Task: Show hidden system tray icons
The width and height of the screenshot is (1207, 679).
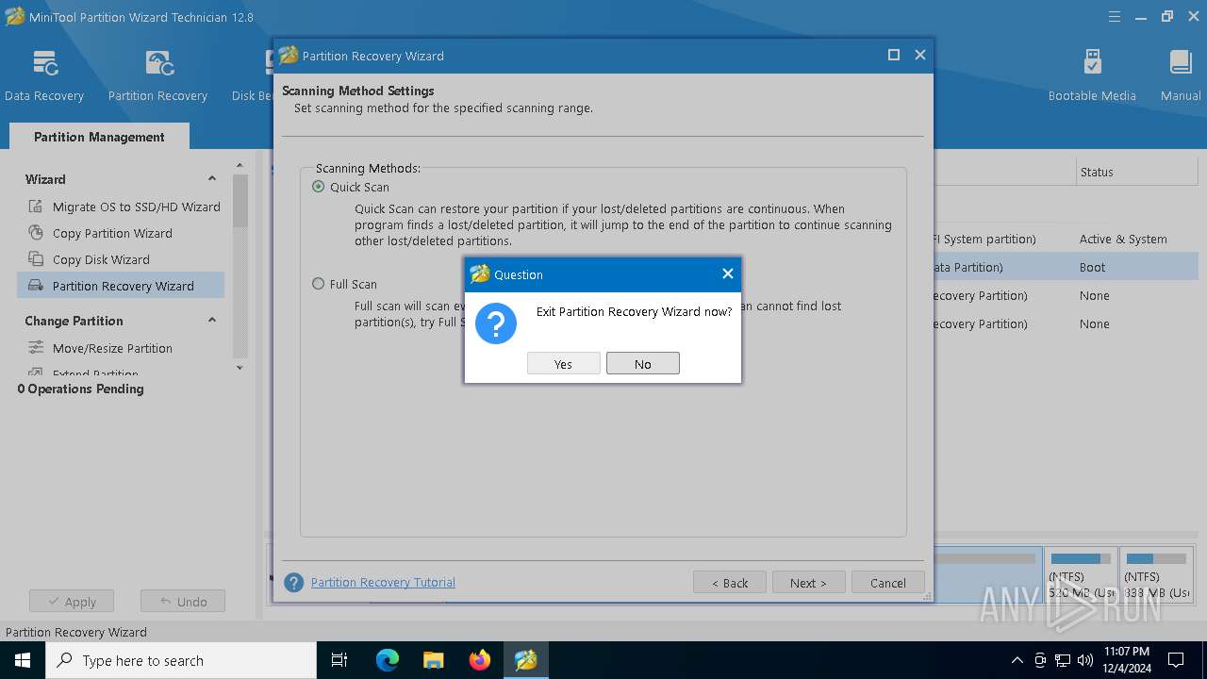Action: pos(1017,660)
